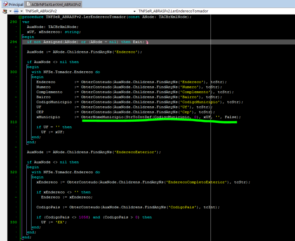Viewport: 295px width, 241px height.
Task: Click gutter line number 290
Action: (13, 22)
